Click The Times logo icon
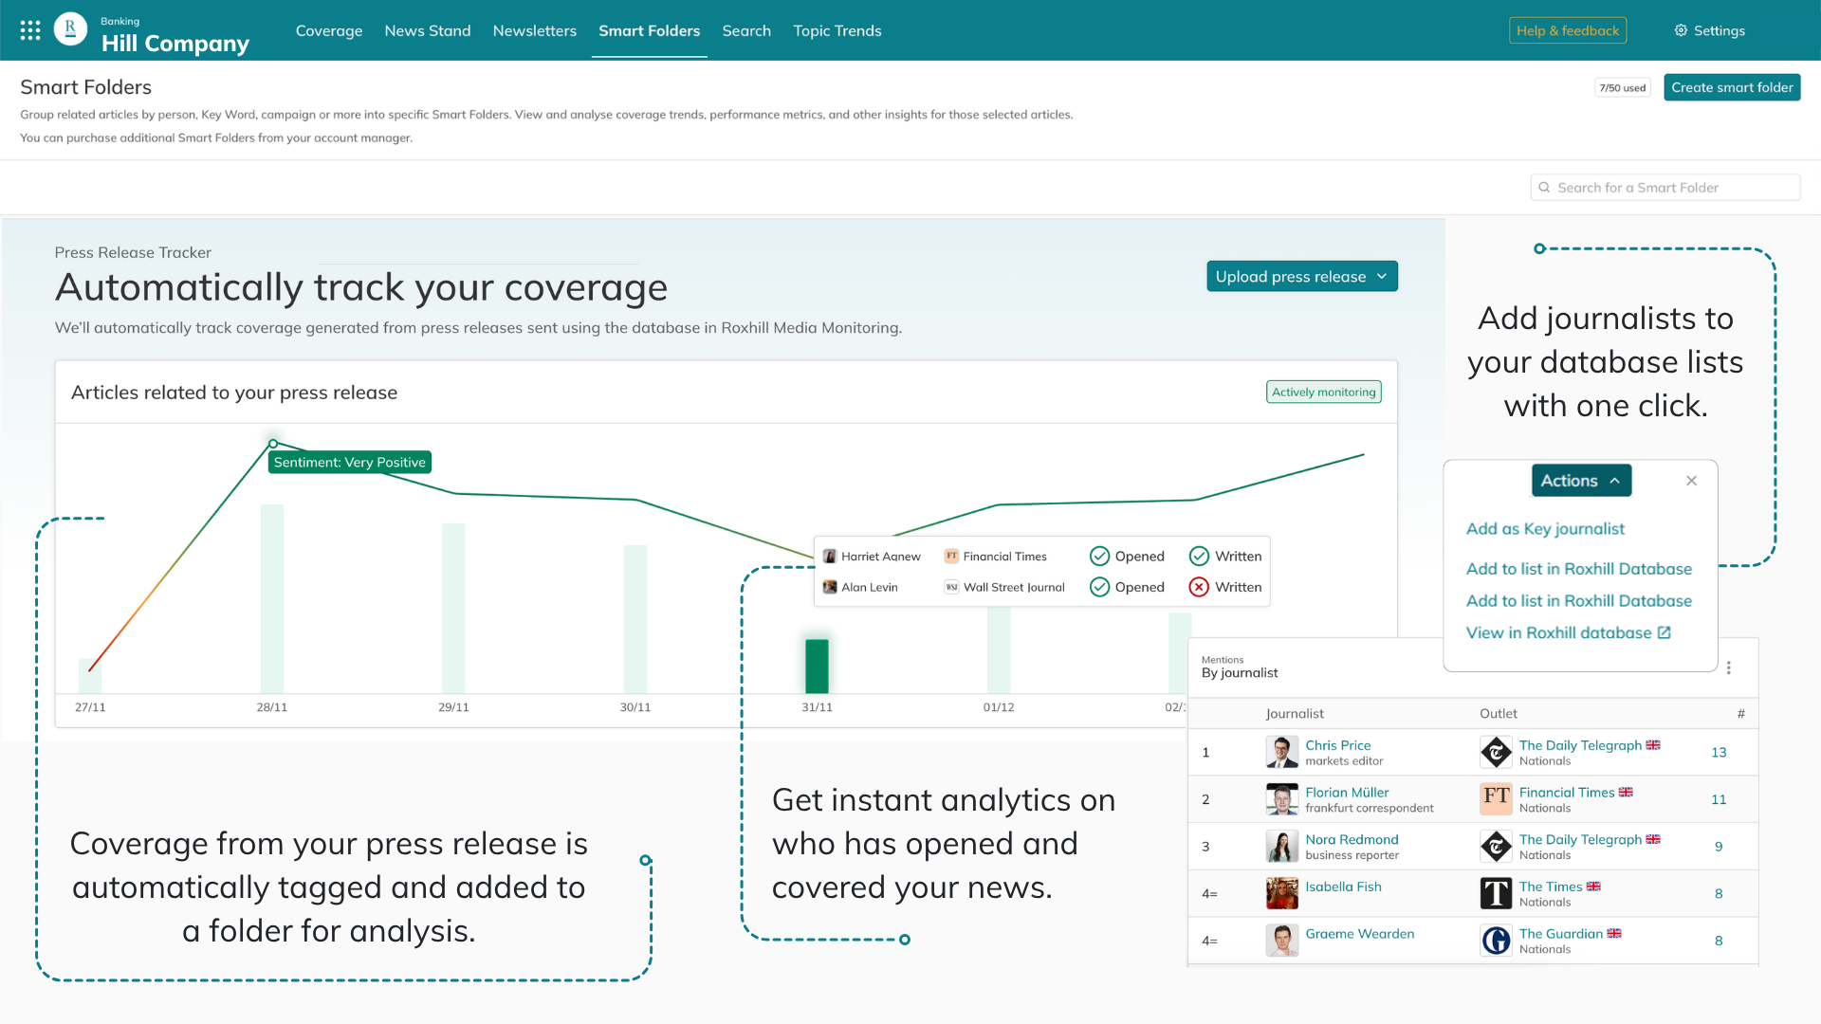Screen dimensions: 1821x1024 point(1496,893)
